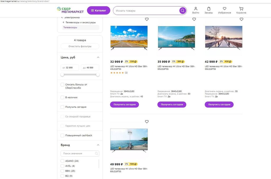Open SBX-65U219TSS TV thumbnail
The width and height of the screenshot is (271, 179).
point(129,140)
